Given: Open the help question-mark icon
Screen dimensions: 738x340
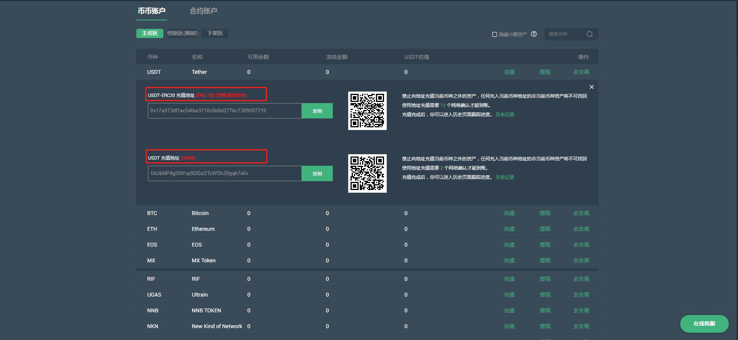Looking at the screenshot, I should (534, 34).
